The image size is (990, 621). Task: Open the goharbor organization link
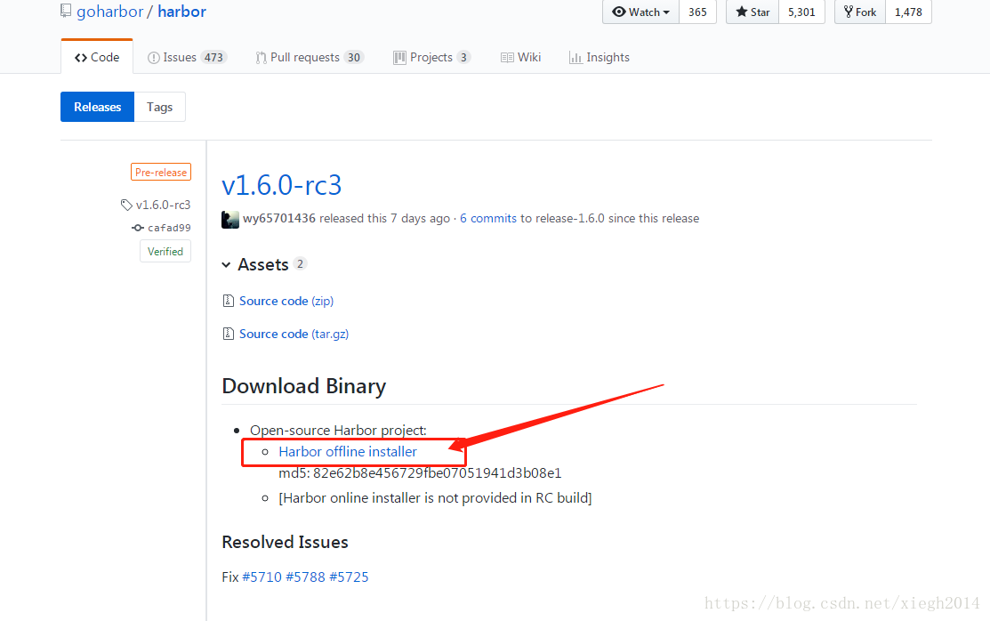110,12
